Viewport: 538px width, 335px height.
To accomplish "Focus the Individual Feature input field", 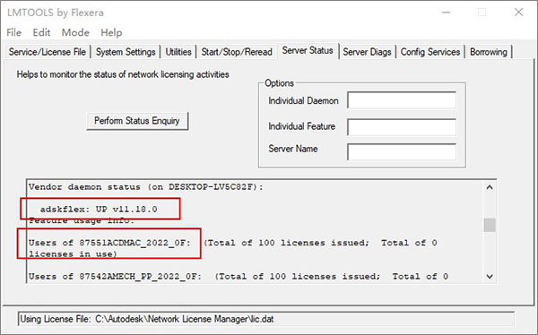I will (402, 127).
